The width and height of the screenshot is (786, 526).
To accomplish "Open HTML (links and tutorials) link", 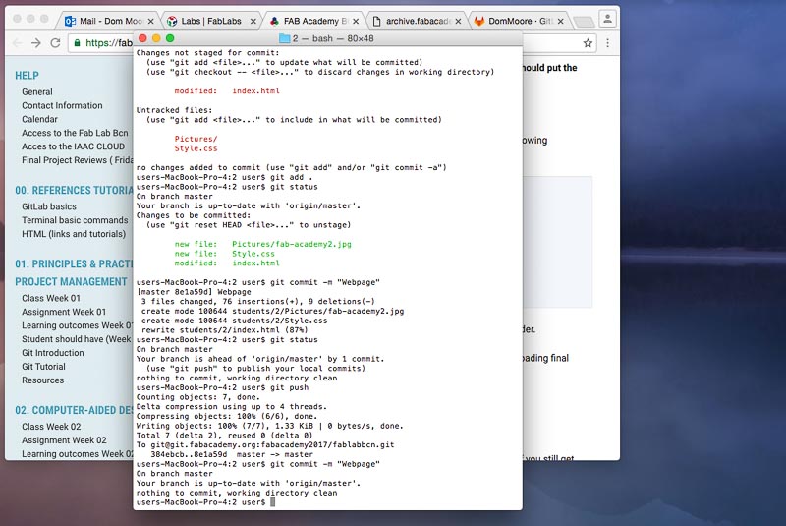I will tap(74, 234).
